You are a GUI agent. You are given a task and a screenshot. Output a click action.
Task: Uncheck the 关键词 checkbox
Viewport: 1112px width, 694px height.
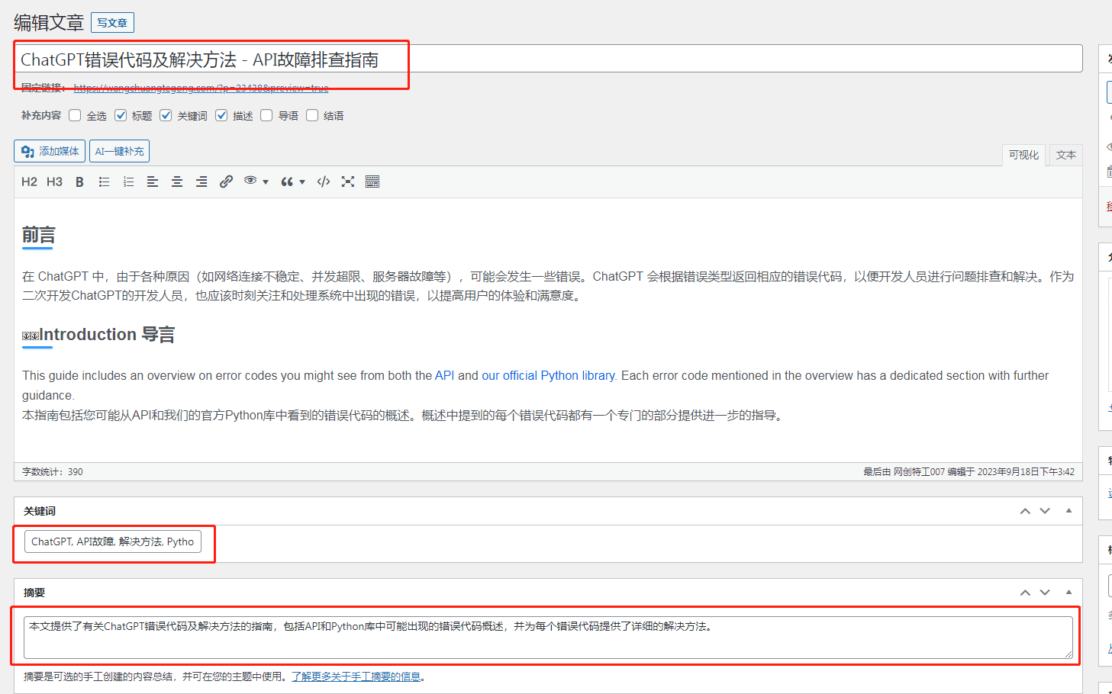166,115
